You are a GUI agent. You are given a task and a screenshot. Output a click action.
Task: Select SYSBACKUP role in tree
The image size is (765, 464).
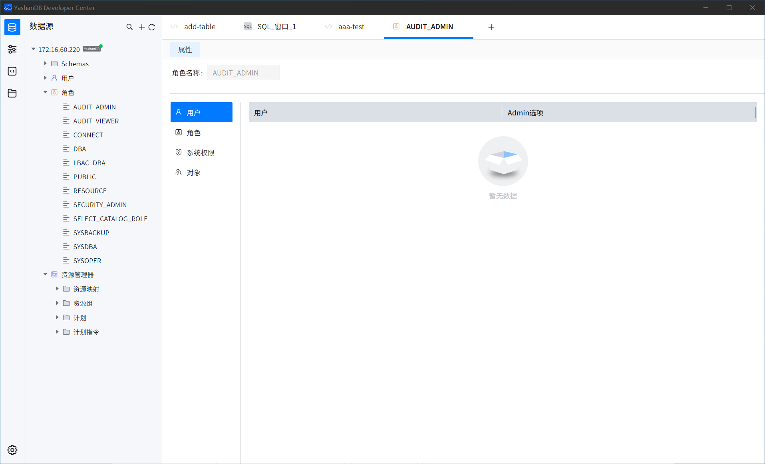(91, 232)
